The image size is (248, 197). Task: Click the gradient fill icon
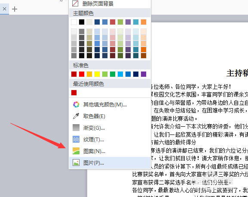(x=76, y=128)
